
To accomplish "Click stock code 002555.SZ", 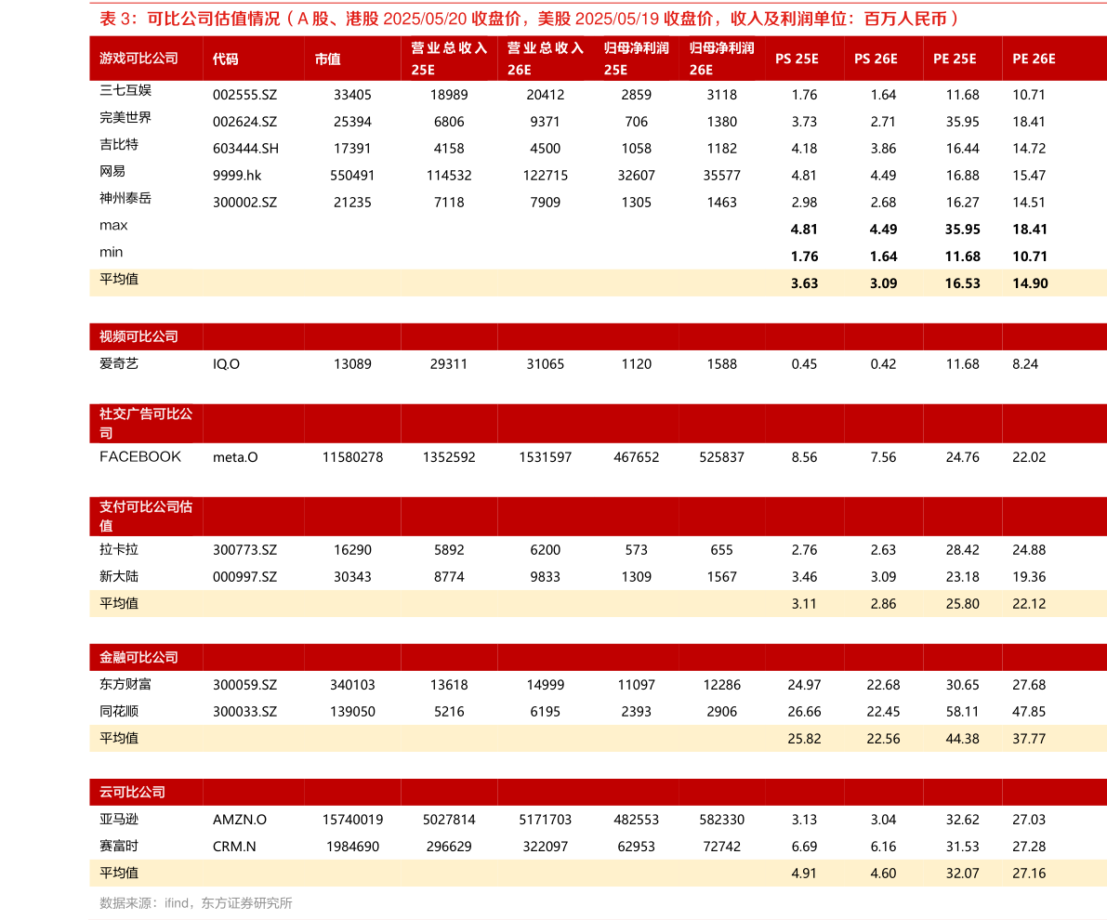I will click(245, 95).
